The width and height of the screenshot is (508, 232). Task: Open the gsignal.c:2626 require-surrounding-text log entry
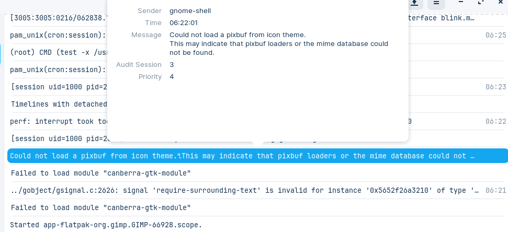[257, 190]
